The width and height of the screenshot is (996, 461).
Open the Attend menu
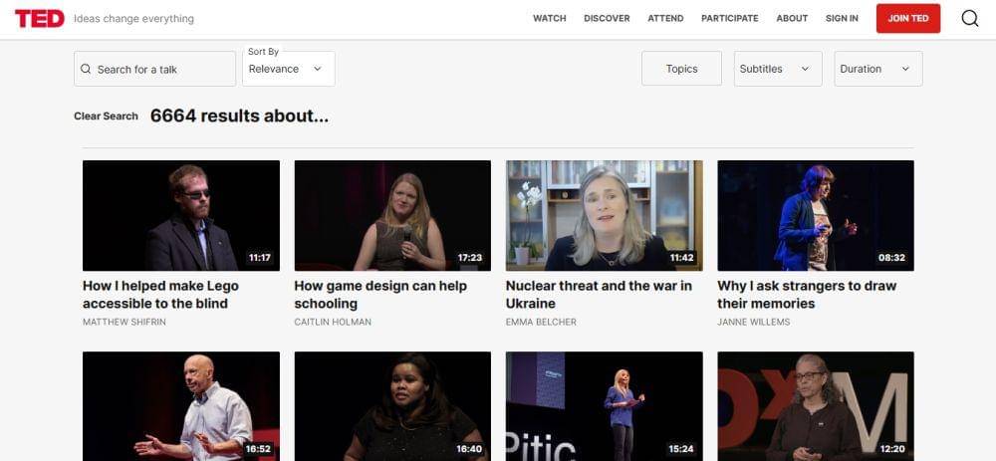[665, 18]
